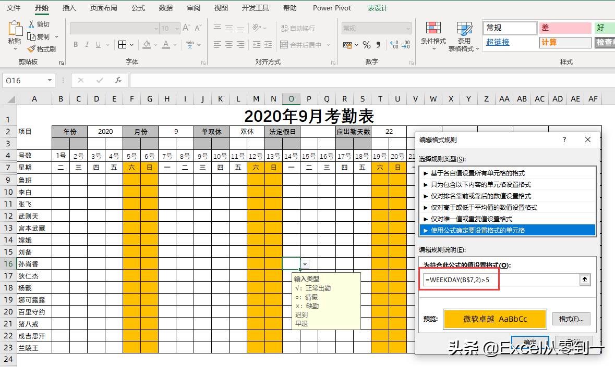Open the File (文件) tab
This screenshot has height=367, width=615.
[x=14, y=8]
